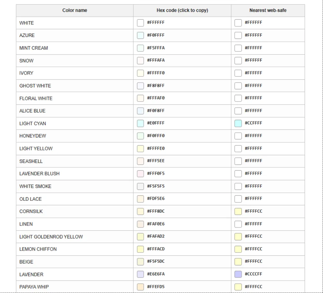This screenshot has height=293, width=323.
Task: Select the SEASHELL color name
Action: pyautogui.click(x=31, y=161)
